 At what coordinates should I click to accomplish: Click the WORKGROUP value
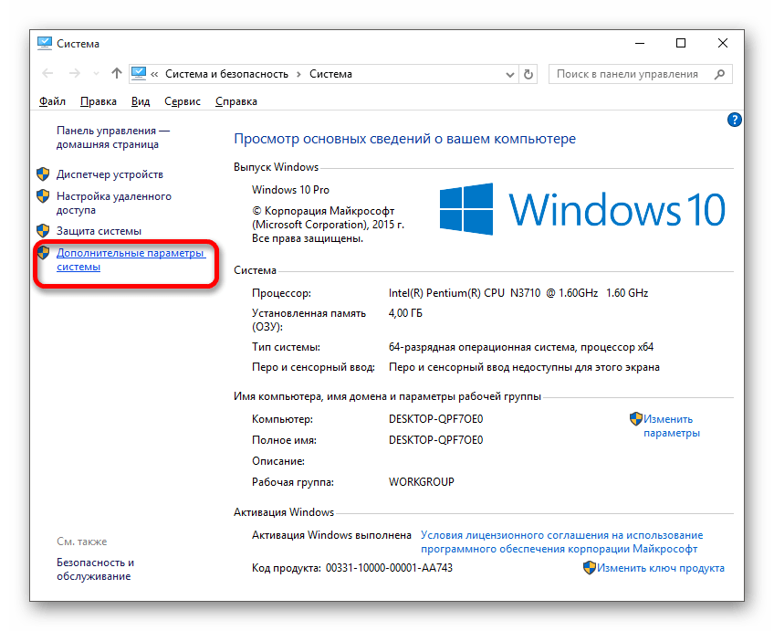421,482
